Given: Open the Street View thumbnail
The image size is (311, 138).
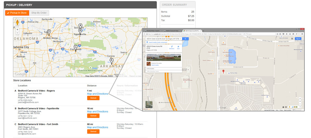Looking at the screenshot, I should point(164,57).
